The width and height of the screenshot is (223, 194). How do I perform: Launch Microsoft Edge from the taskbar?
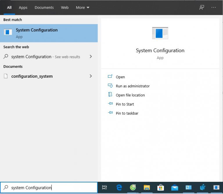[x=119, y=188]
